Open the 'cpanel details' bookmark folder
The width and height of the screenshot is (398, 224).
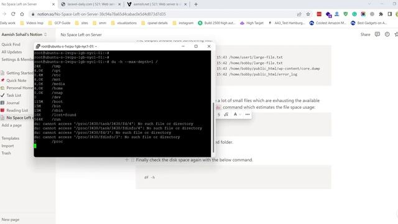[x=154, y=23]
